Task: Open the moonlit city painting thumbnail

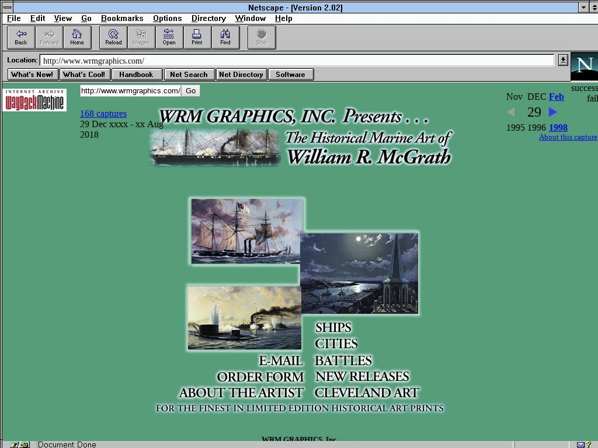Action: (360, 273)
